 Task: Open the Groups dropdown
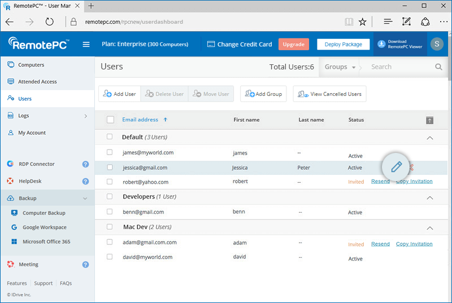(340, 67)
